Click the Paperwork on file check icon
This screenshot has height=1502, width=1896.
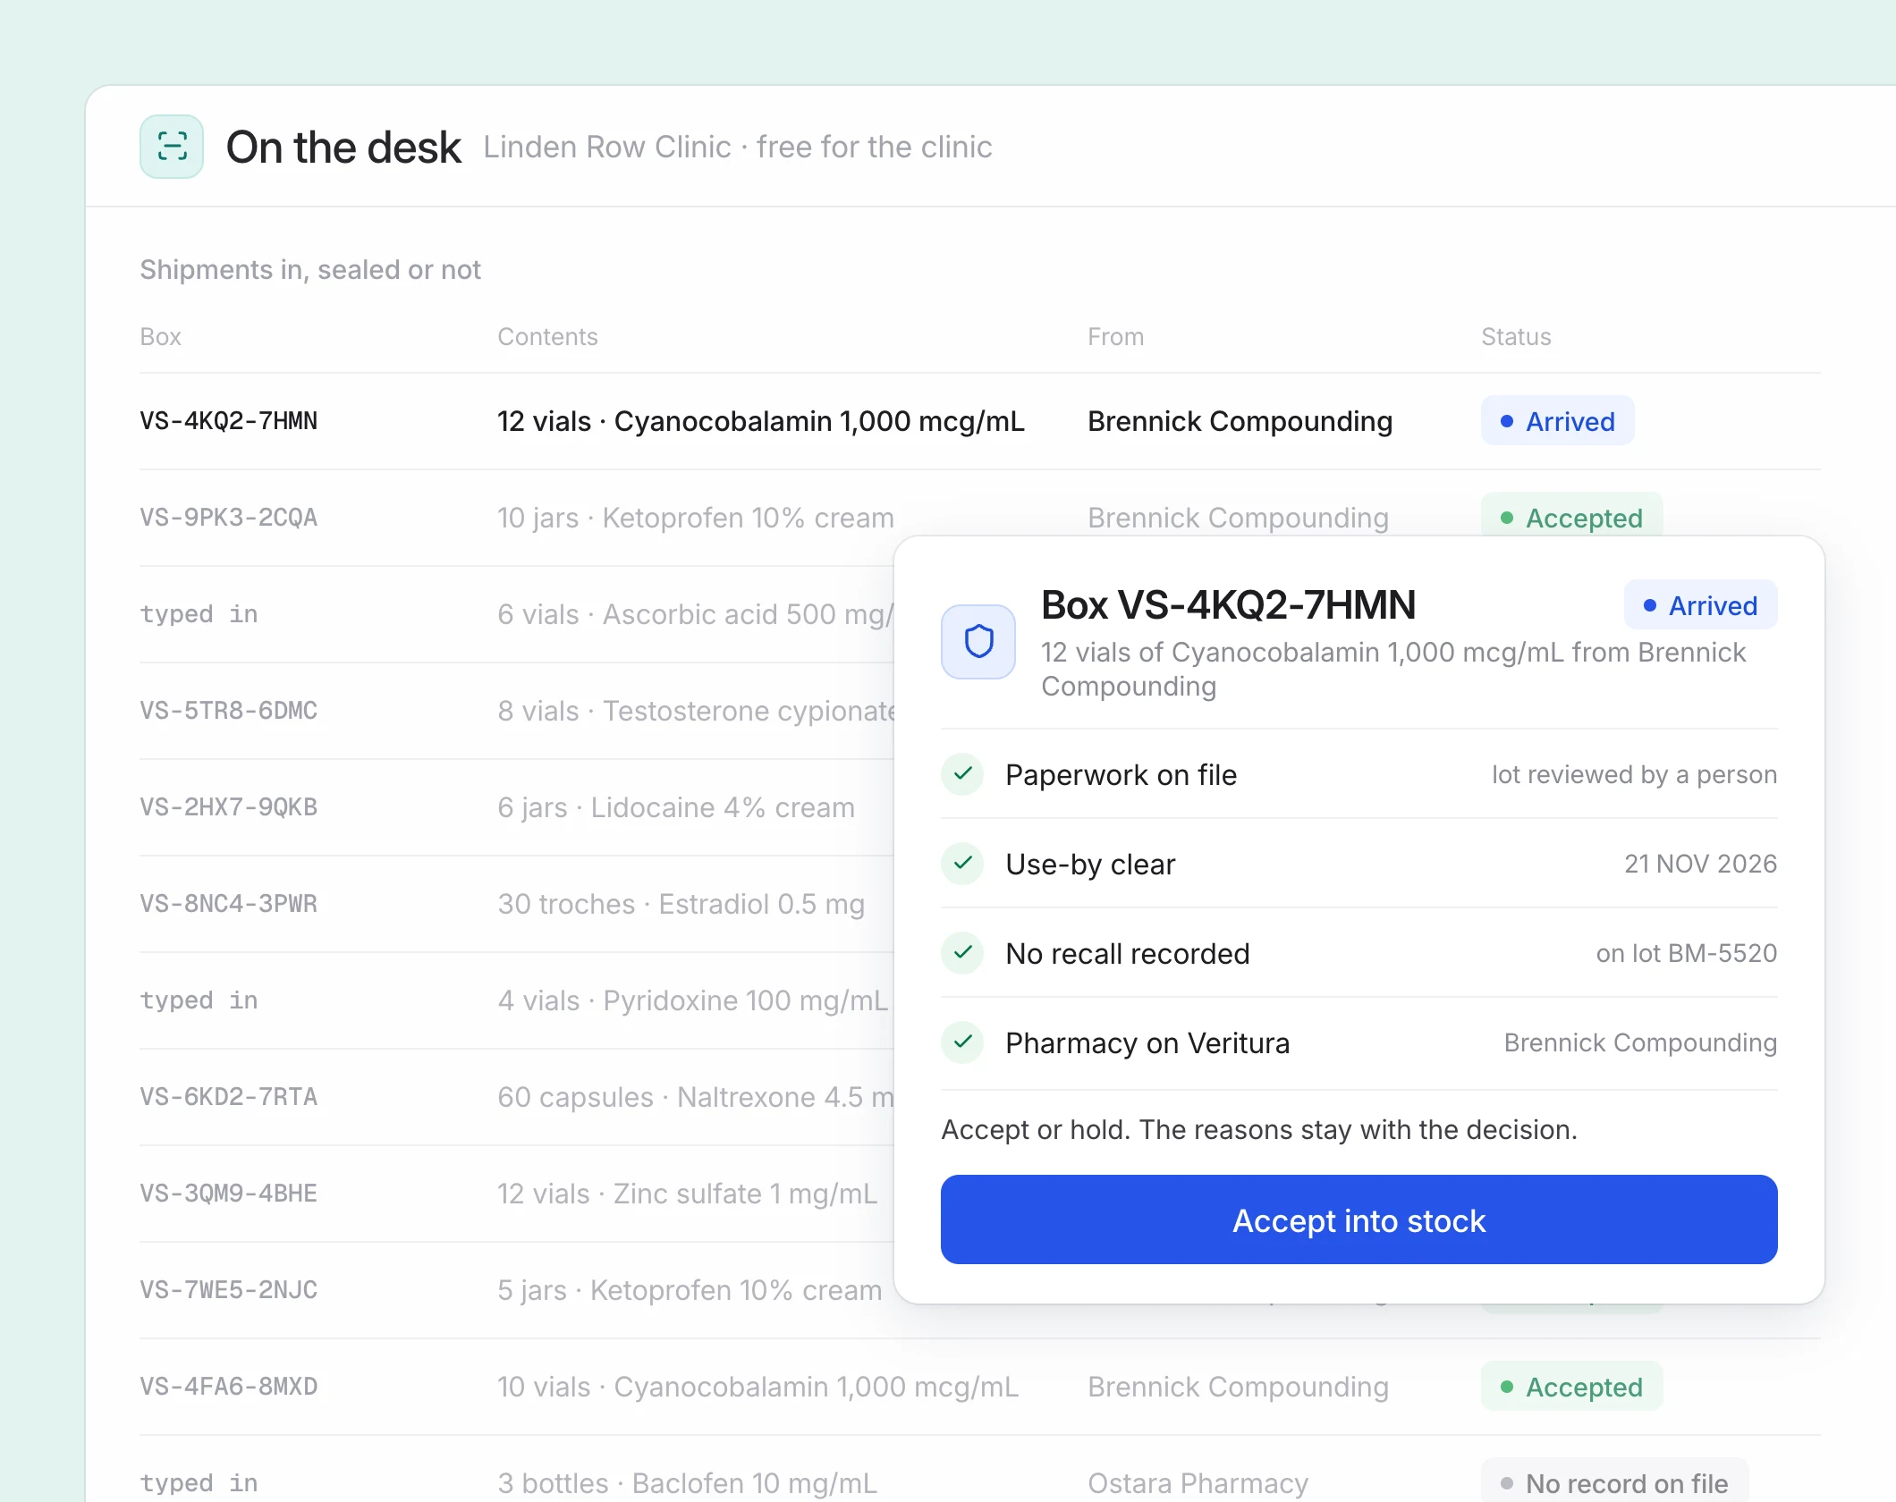[x=963, y=774]
